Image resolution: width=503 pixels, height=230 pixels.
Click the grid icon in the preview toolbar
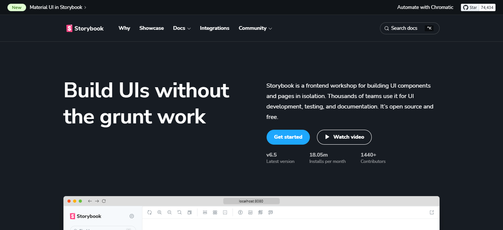215,212
